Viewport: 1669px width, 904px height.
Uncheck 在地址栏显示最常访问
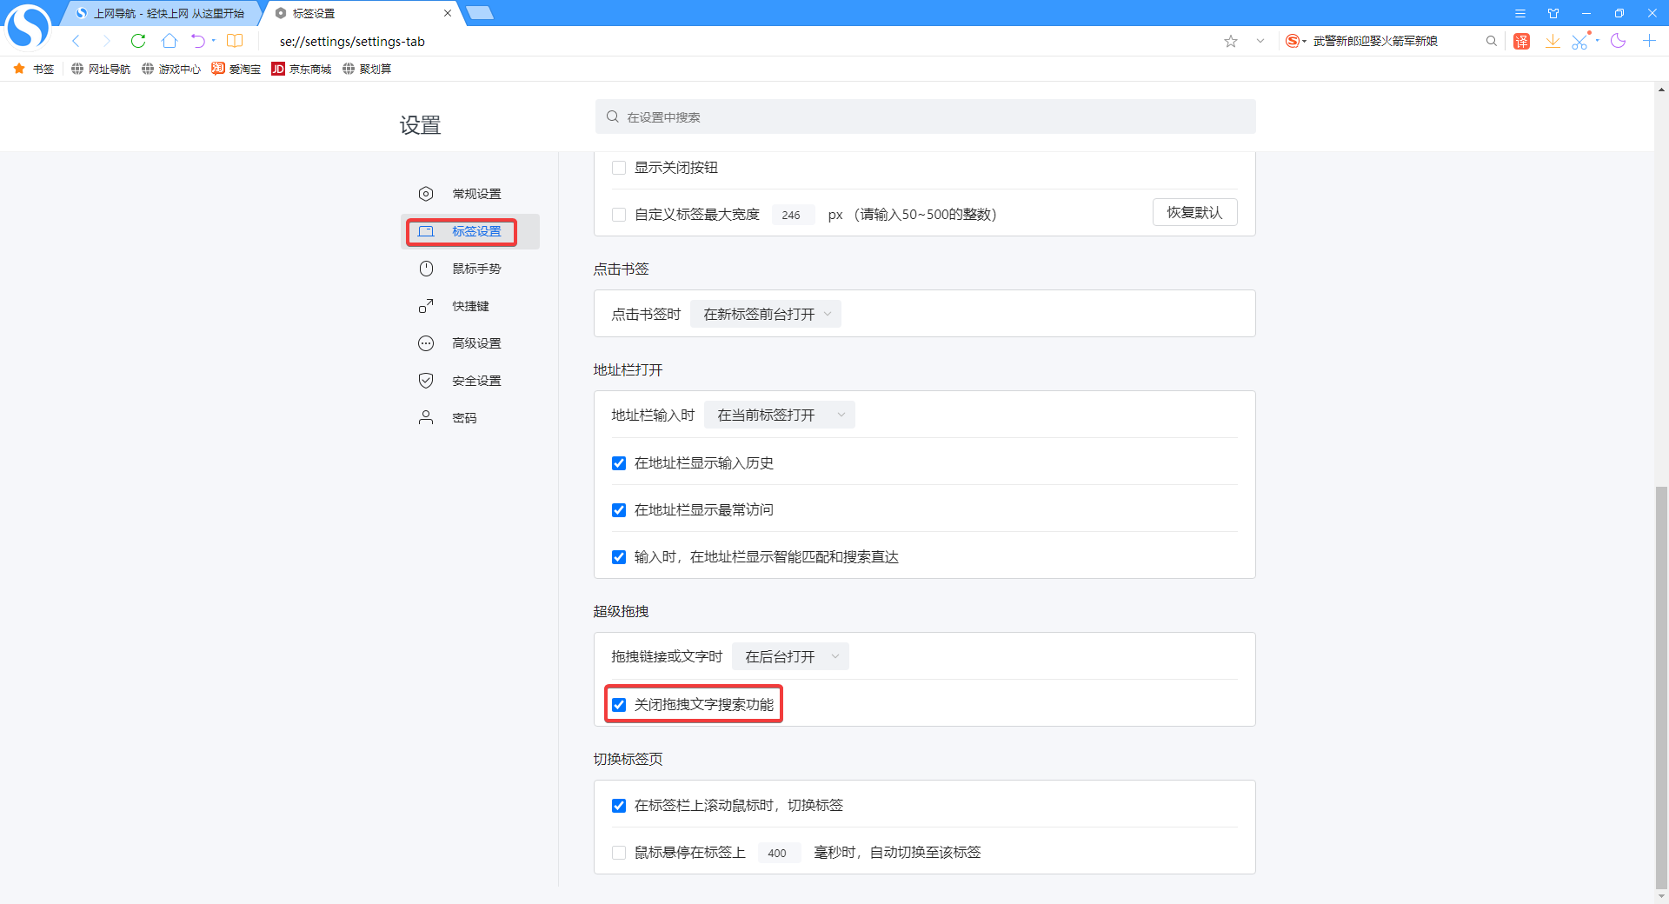click(619, 510)
